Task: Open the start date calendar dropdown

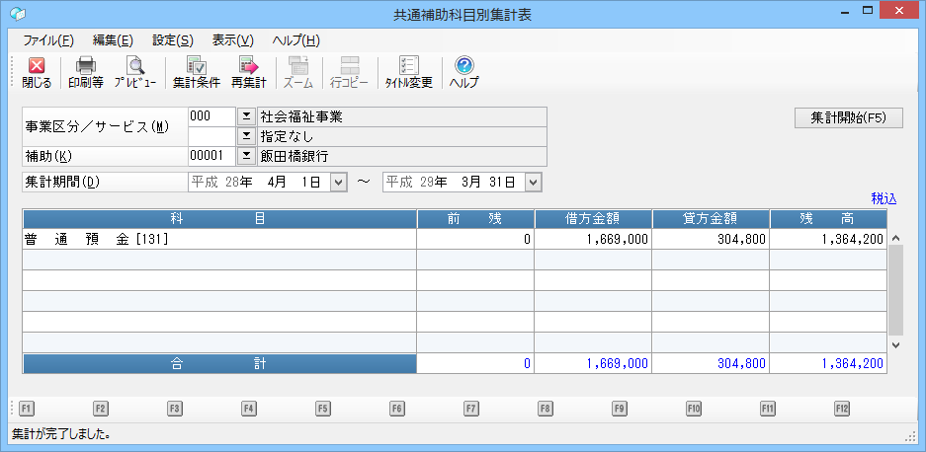Action: pyautogui.click(x=338, y=182)
